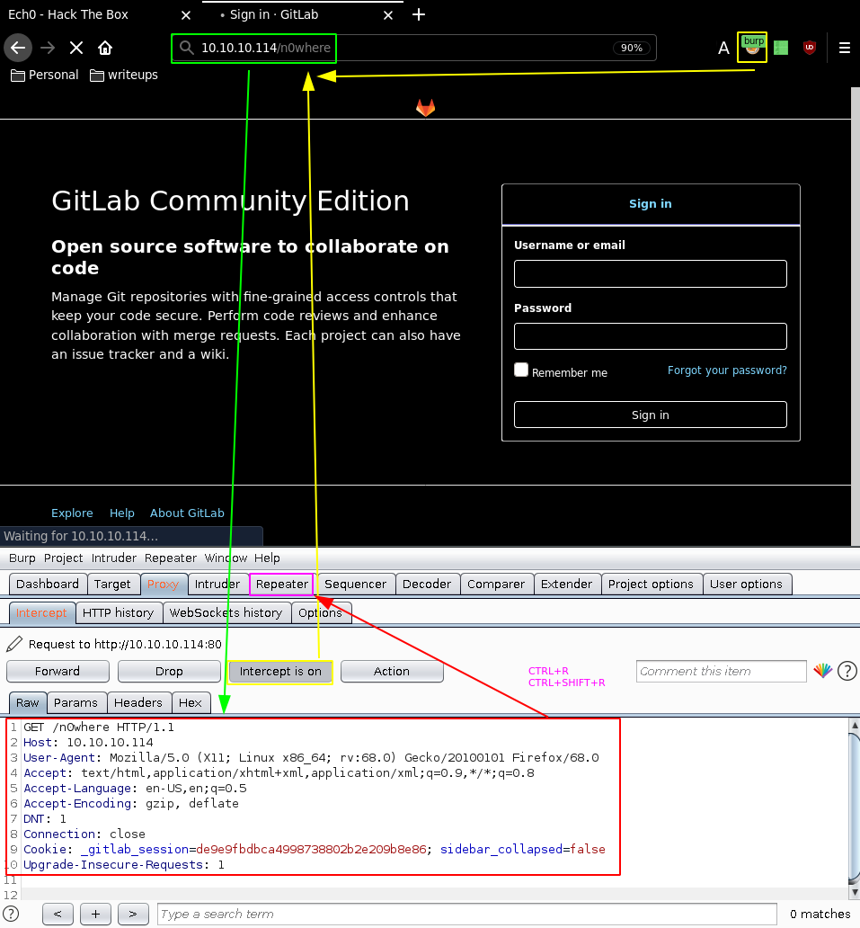Viewport: 860px width, 928px height.
Task: Click the green square extension icon
Action: click(x=781, y=48)
